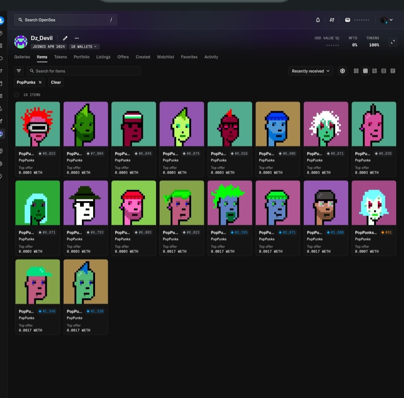The image size is (404, 398).
Task: Open PopPunk #6,635 pink mohawk punk thumbnail
Action: pyautogui.click(x=374, y=124)
